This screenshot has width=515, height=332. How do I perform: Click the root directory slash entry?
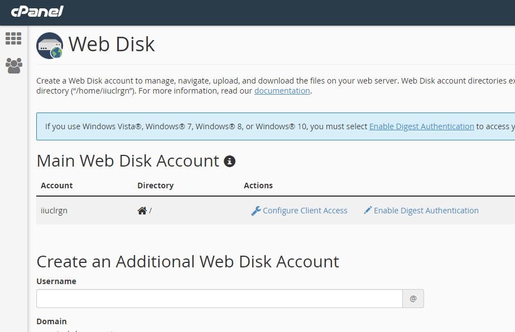pyautogui.click(x=148, y=210)
